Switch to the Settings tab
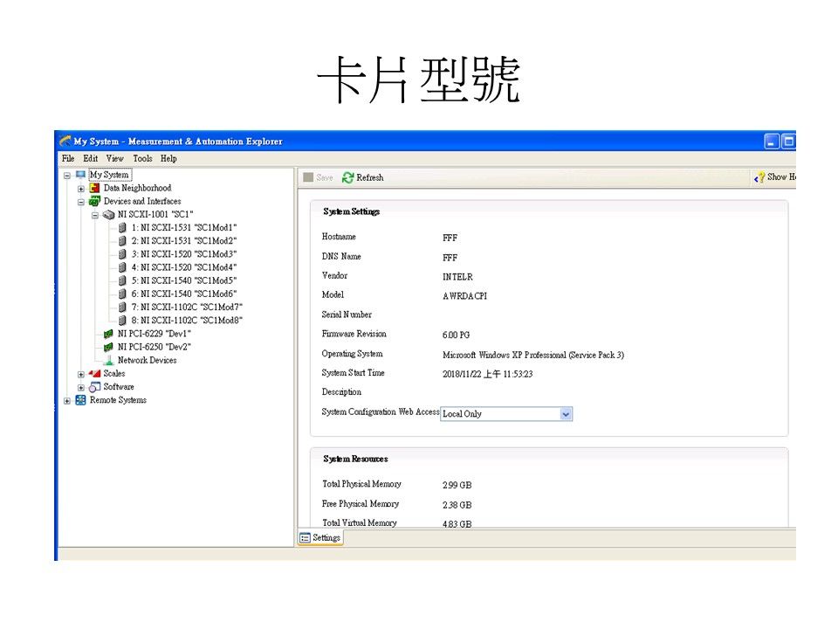The width and height of the screenshot is (838, 629). (320, 537)
